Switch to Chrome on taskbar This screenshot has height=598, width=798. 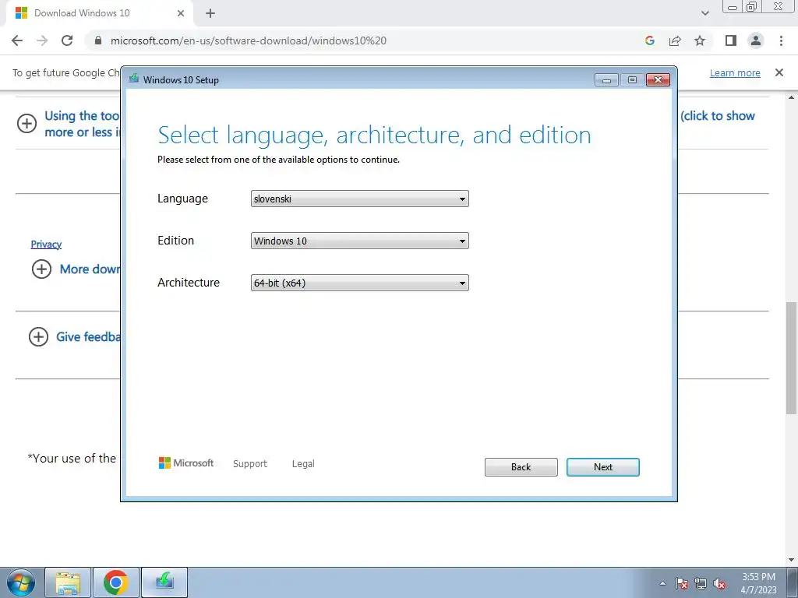click(116, 582)
